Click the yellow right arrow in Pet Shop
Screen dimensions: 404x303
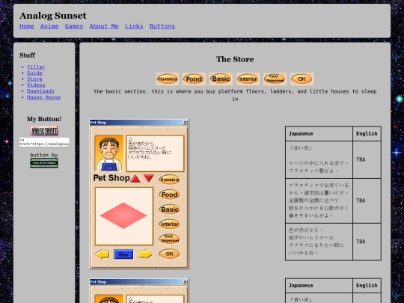(145, 254)
